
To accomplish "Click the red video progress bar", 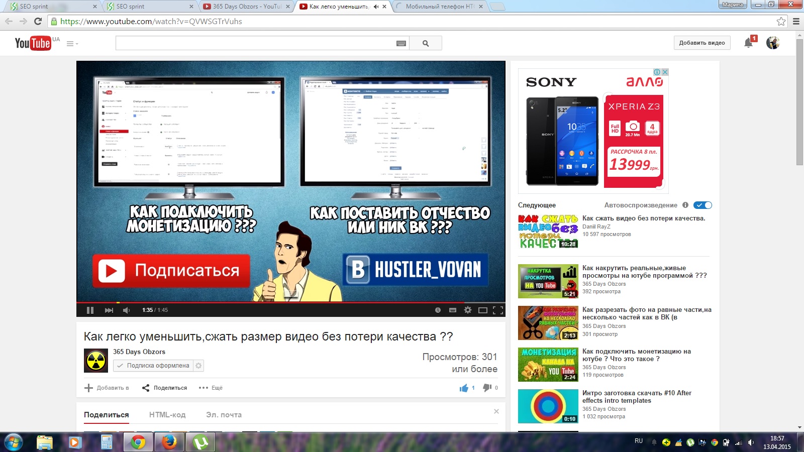I will (291, 302).
